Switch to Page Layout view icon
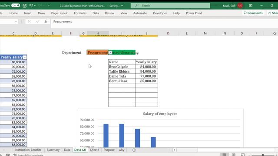This screenshot has height=156, width=278. tap(234, 155)
